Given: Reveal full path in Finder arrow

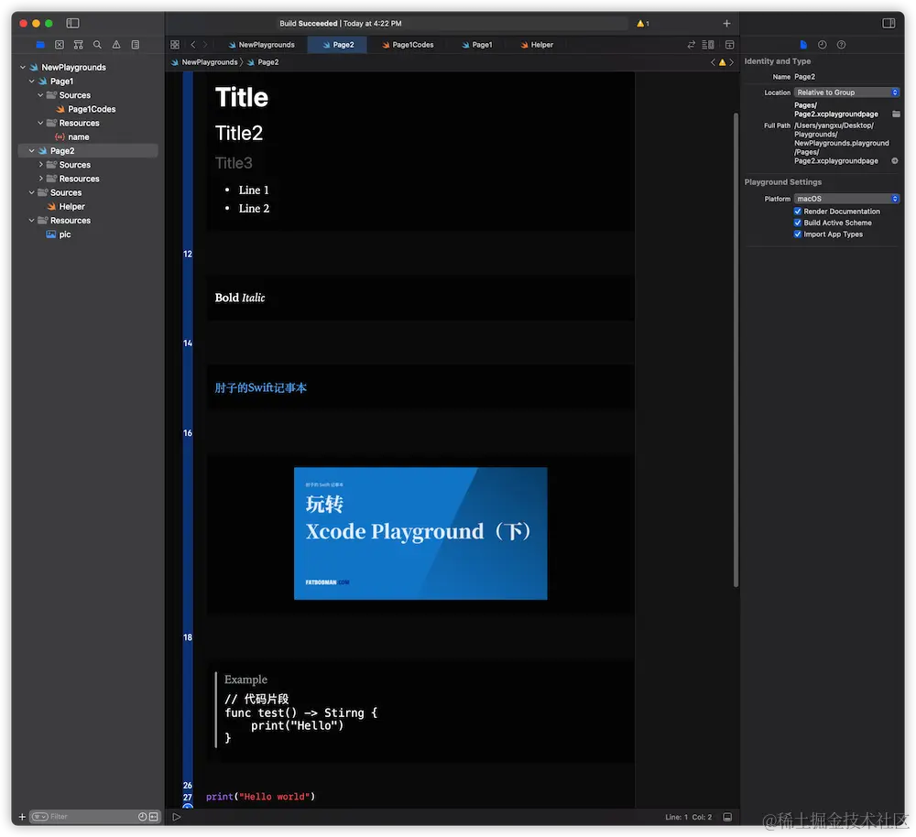Looking at the screenshot, I should (x=894, y=160).
